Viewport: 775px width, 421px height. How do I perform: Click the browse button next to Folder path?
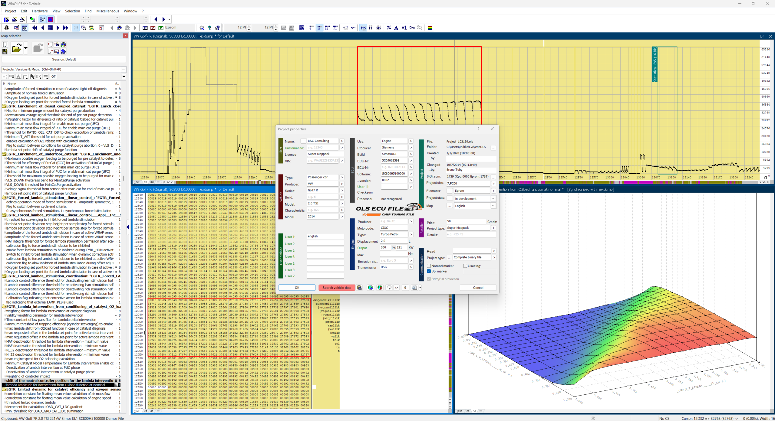click(x=493, y=148)
